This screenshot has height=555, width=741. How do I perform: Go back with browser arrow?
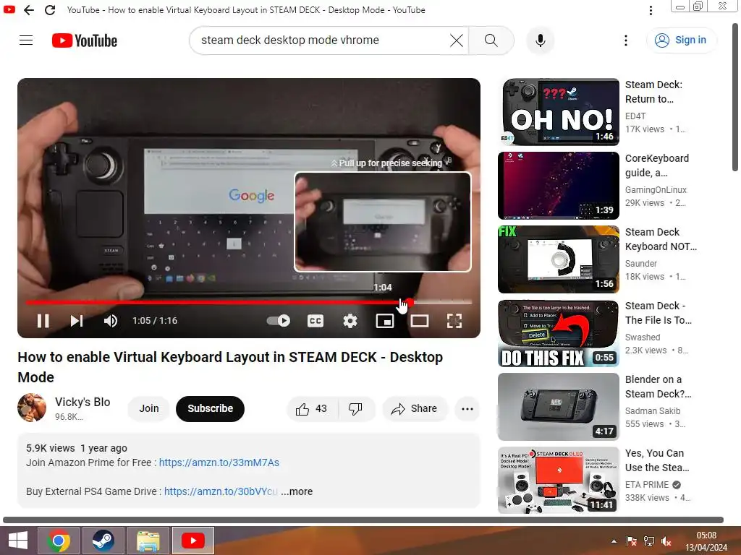[29, 10]
